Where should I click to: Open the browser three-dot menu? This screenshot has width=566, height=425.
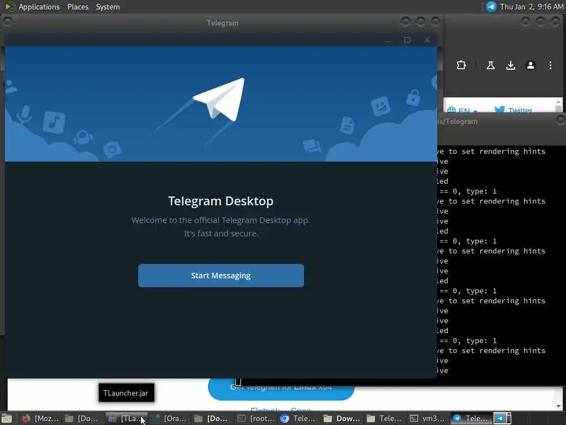coord(550,65)
